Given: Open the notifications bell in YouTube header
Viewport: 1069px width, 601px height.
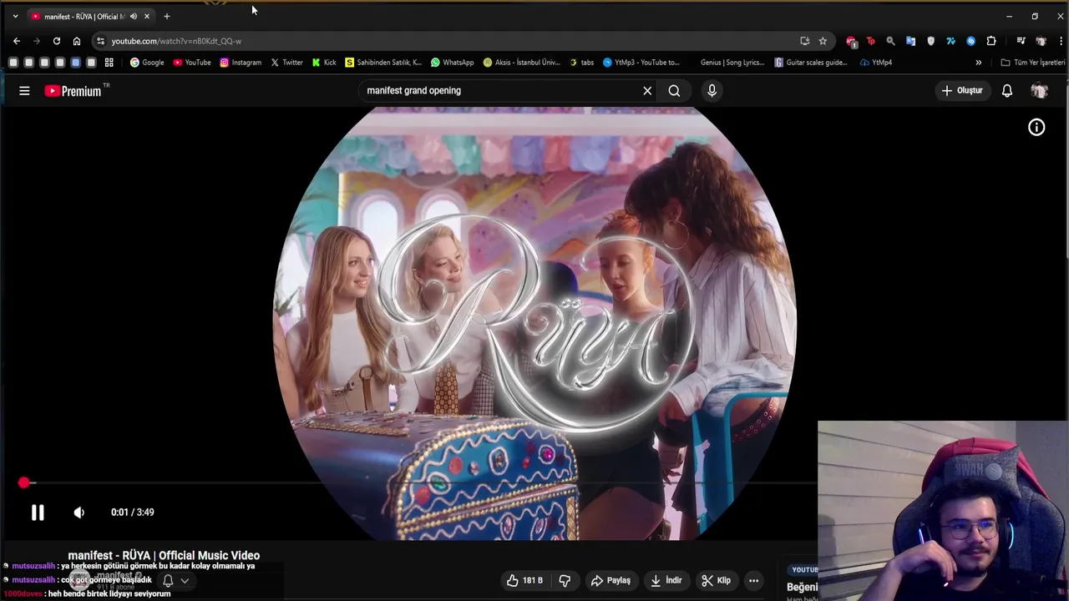Looking at the screenshot, I should click(x=1007, y=91).
